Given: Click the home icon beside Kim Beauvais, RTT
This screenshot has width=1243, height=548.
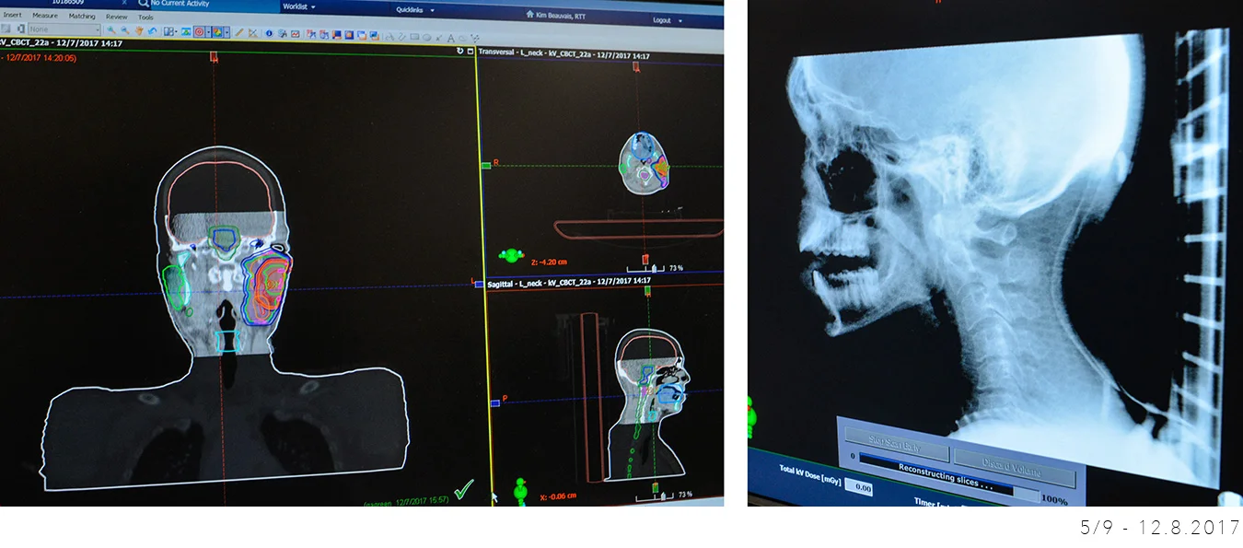Looking at the screenshot, I should point(529,15).
